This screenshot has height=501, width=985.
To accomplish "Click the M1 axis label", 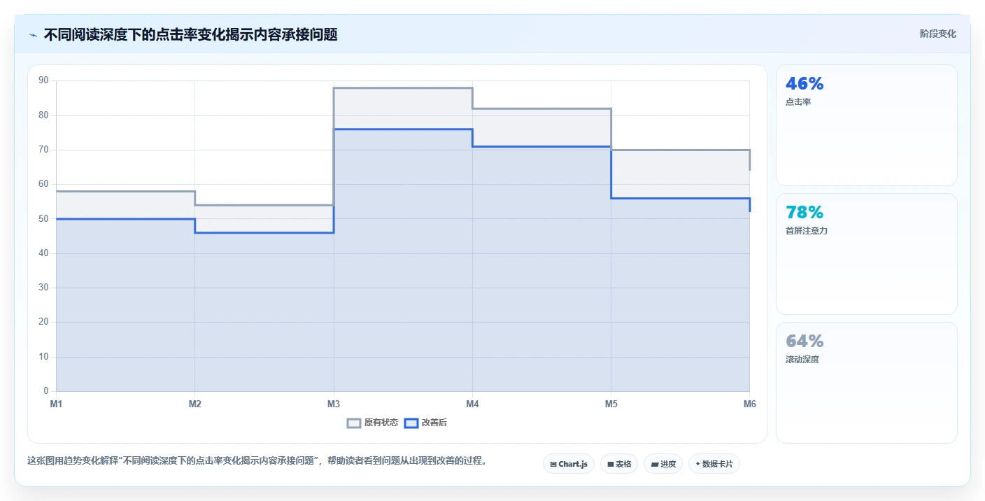I will [x=56, y=404].
